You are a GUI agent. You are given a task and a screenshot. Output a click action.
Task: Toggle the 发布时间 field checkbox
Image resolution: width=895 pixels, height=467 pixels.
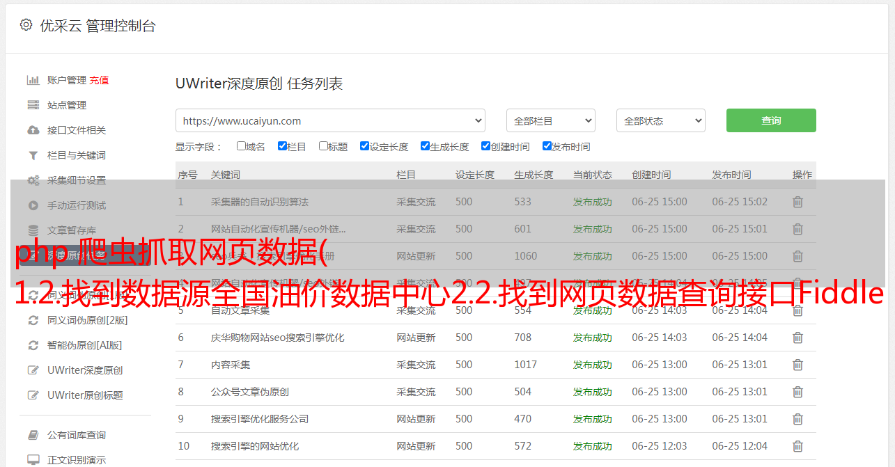click(547, 146)
